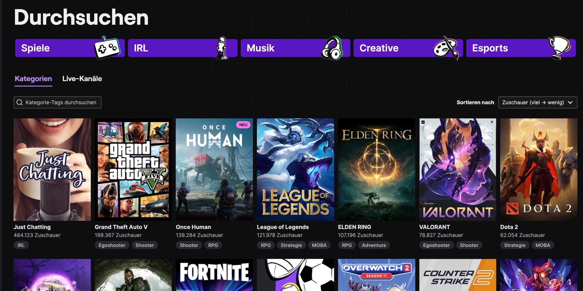Image resolution: width=583 pixels, height=291 pixels.
Task: Click 62.054 Zuschauer under Dota 2
Action: pyautogui.click(x=523, y=235)
